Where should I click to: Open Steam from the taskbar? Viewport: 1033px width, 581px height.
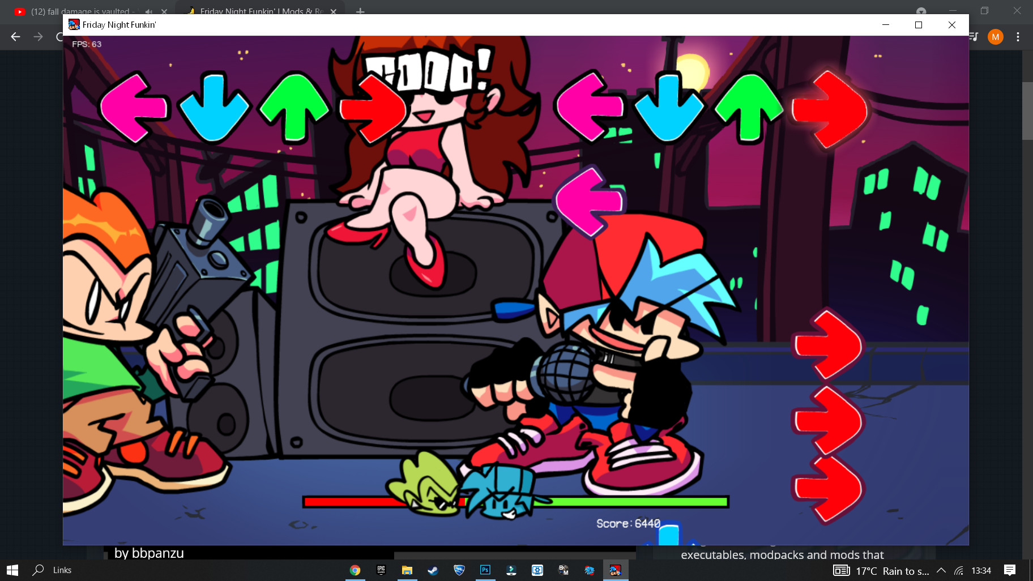coord(433,570)
